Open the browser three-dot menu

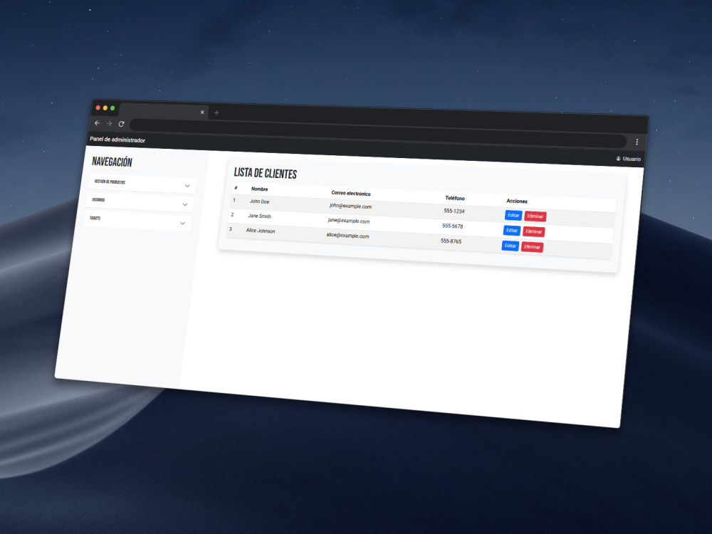pos(637,142)
